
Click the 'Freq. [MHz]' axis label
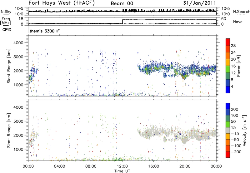click(x=6, y=21)
